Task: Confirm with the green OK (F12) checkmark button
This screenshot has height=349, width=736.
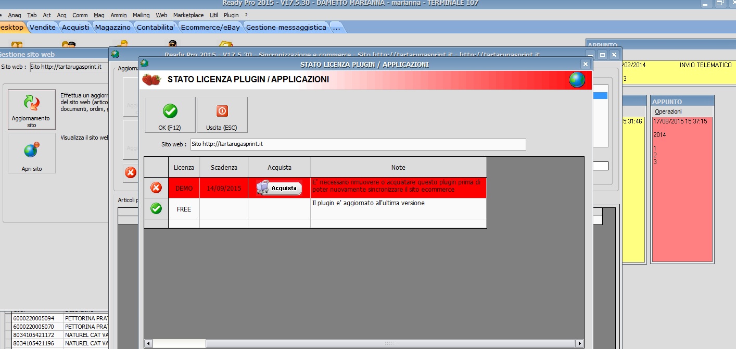Action: pyautogui.click(x=170, y=115)
